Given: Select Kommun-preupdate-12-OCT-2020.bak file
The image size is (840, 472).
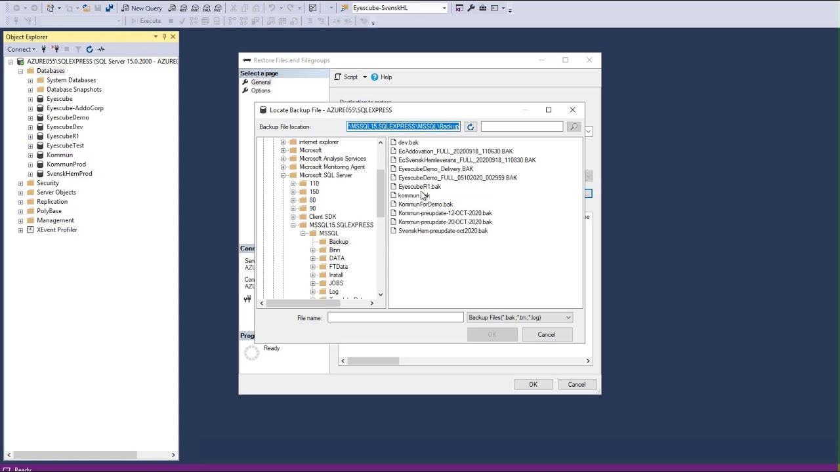Looking at the screenshot, I should [445, 213].
